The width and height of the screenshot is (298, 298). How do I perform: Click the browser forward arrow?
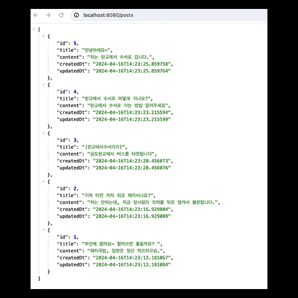[x=48, y=15]
